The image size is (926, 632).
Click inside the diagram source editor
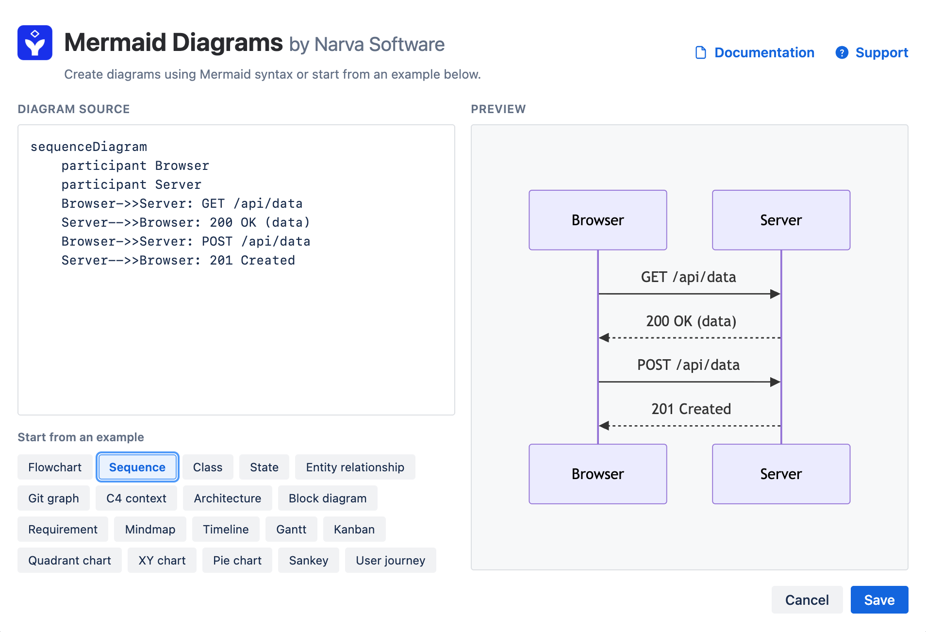point(236,270)
